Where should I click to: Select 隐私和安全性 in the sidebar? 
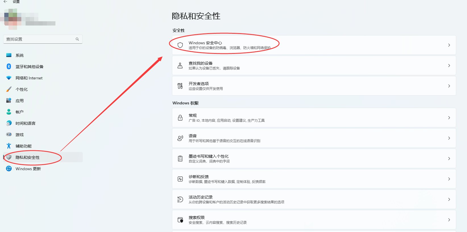(x=43, y=157)
